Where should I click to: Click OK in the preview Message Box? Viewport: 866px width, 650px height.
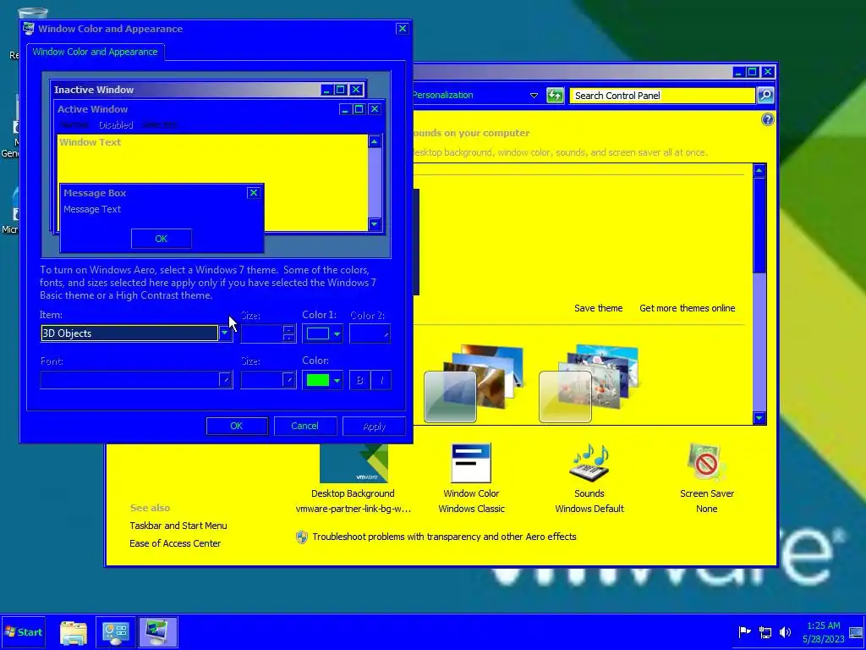162,239
